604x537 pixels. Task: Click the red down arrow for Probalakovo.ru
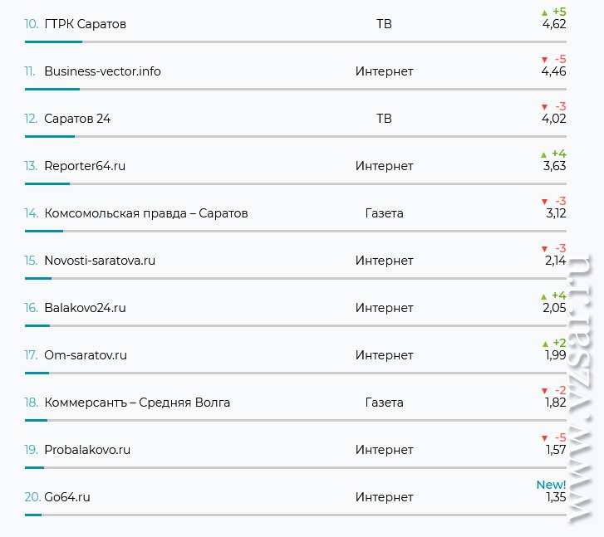tap(544, 438)
